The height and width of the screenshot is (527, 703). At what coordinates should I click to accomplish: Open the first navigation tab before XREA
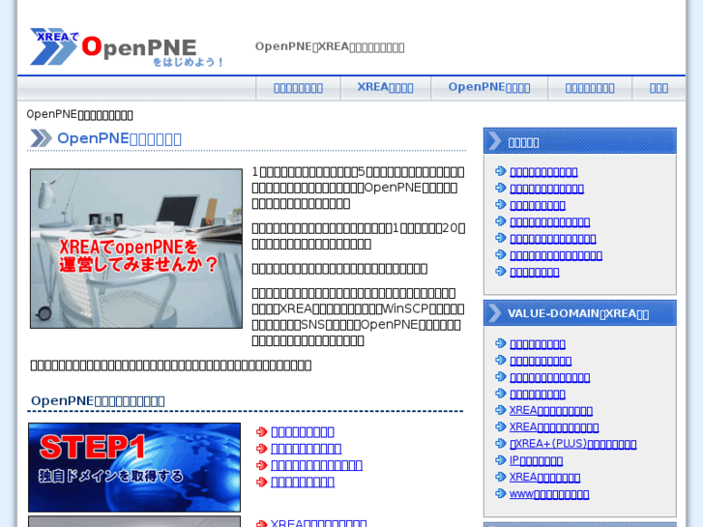click(298, 87)
